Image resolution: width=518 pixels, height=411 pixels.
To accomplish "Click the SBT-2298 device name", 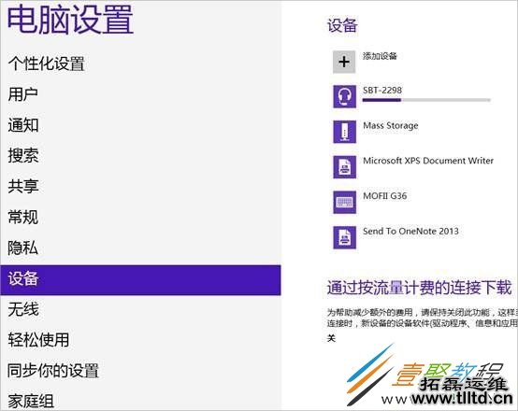I will click(x=382, y=90).
